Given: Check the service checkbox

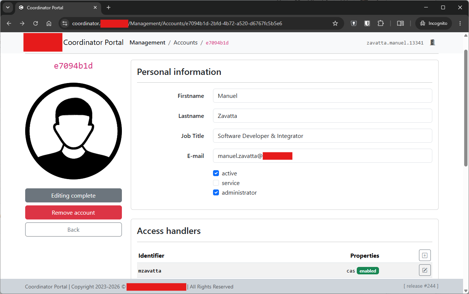Looking at the screenshot, I should click(x=216, y=183).
